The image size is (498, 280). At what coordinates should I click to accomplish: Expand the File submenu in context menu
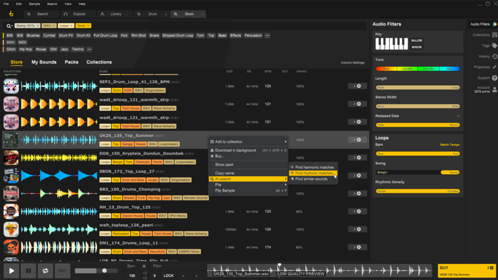coord(248,185)
